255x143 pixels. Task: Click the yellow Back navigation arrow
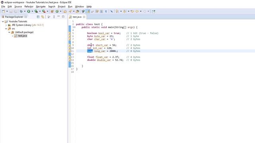[137, 12]
